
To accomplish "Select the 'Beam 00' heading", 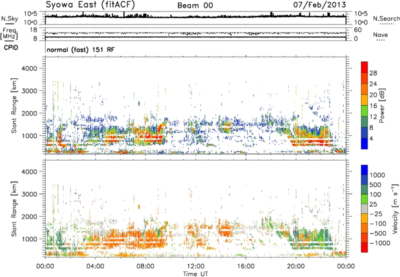I will (195, 5).
